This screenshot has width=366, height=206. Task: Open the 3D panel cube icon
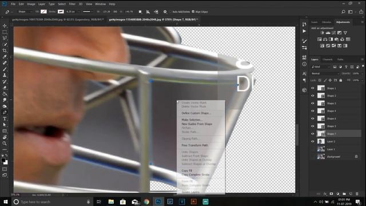[304, 90]
